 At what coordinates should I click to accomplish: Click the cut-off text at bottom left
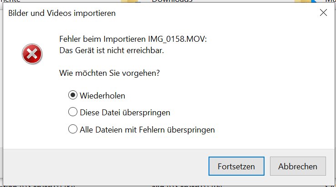(37, 186)
